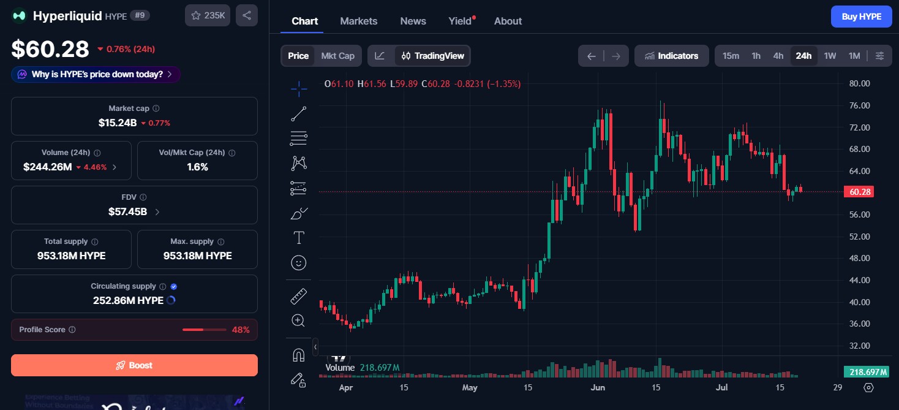Open the Yield tab

coord(461,21)
